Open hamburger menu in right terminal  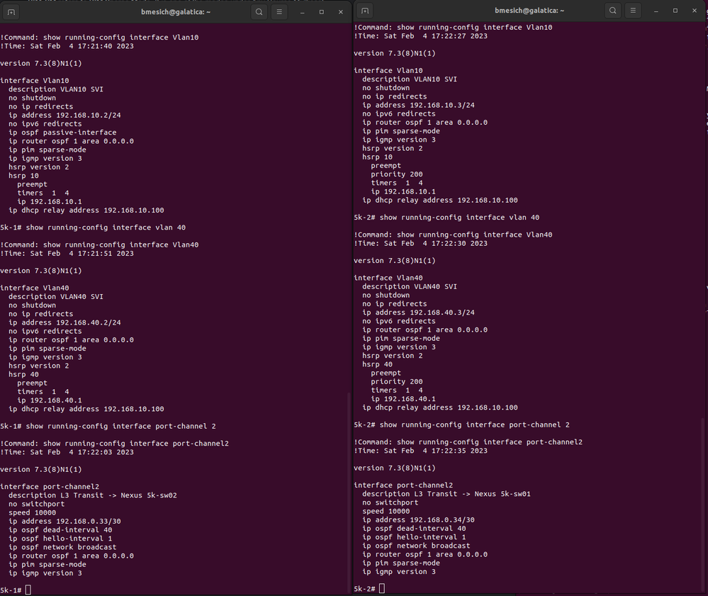coord(633,11)
